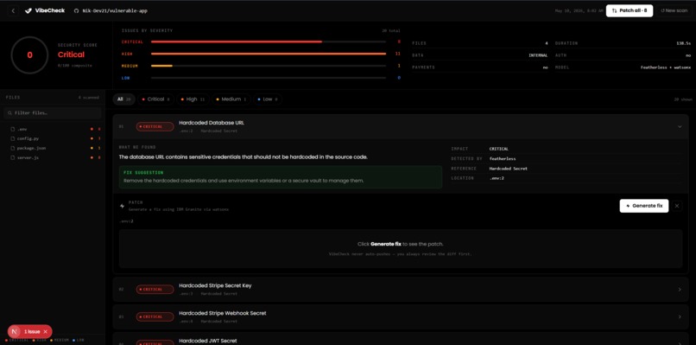Click the search icon in Filter files
The width and height of the screenshot is (696, 345).
pos(9,113)
